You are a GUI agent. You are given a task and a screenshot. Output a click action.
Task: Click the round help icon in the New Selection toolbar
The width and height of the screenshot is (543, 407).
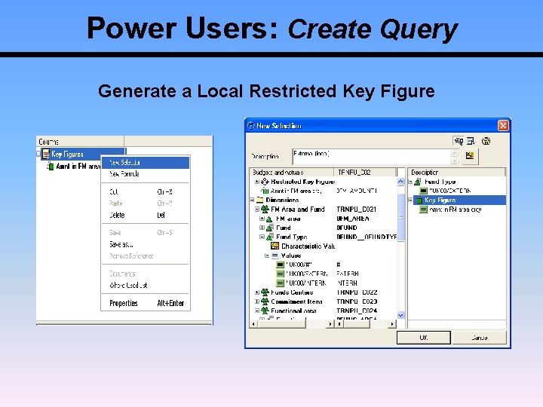[486, 141]
